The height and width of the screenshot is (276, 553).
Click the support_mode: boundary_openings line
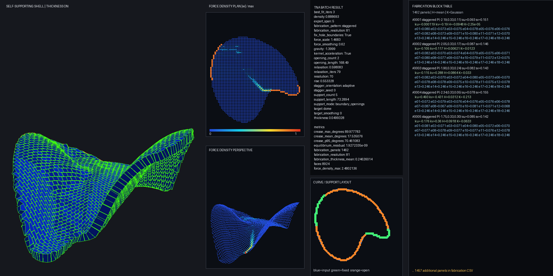pyautogui.click(x=339, y=104)
